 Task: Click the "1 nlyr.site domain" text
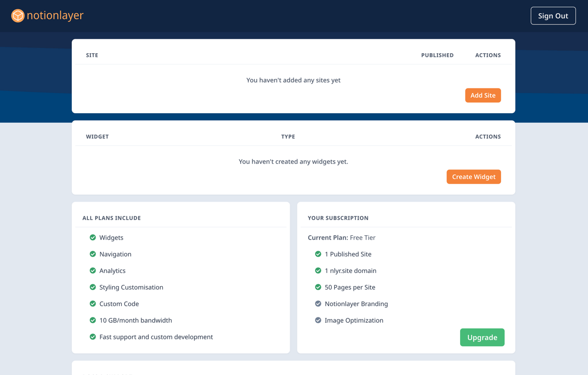[351, 271]
